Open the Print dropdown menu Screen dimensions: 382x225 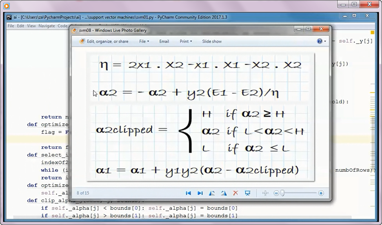[186, 42]
